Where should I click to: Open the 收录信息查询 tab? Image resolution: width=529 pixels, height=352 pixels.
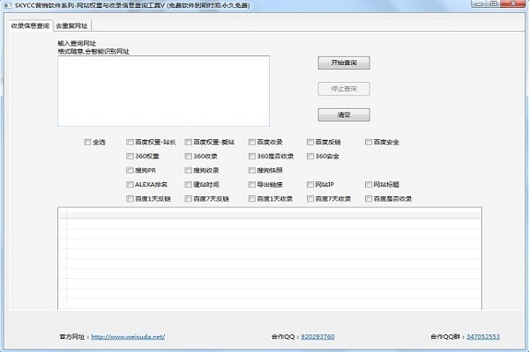(30, 26)
